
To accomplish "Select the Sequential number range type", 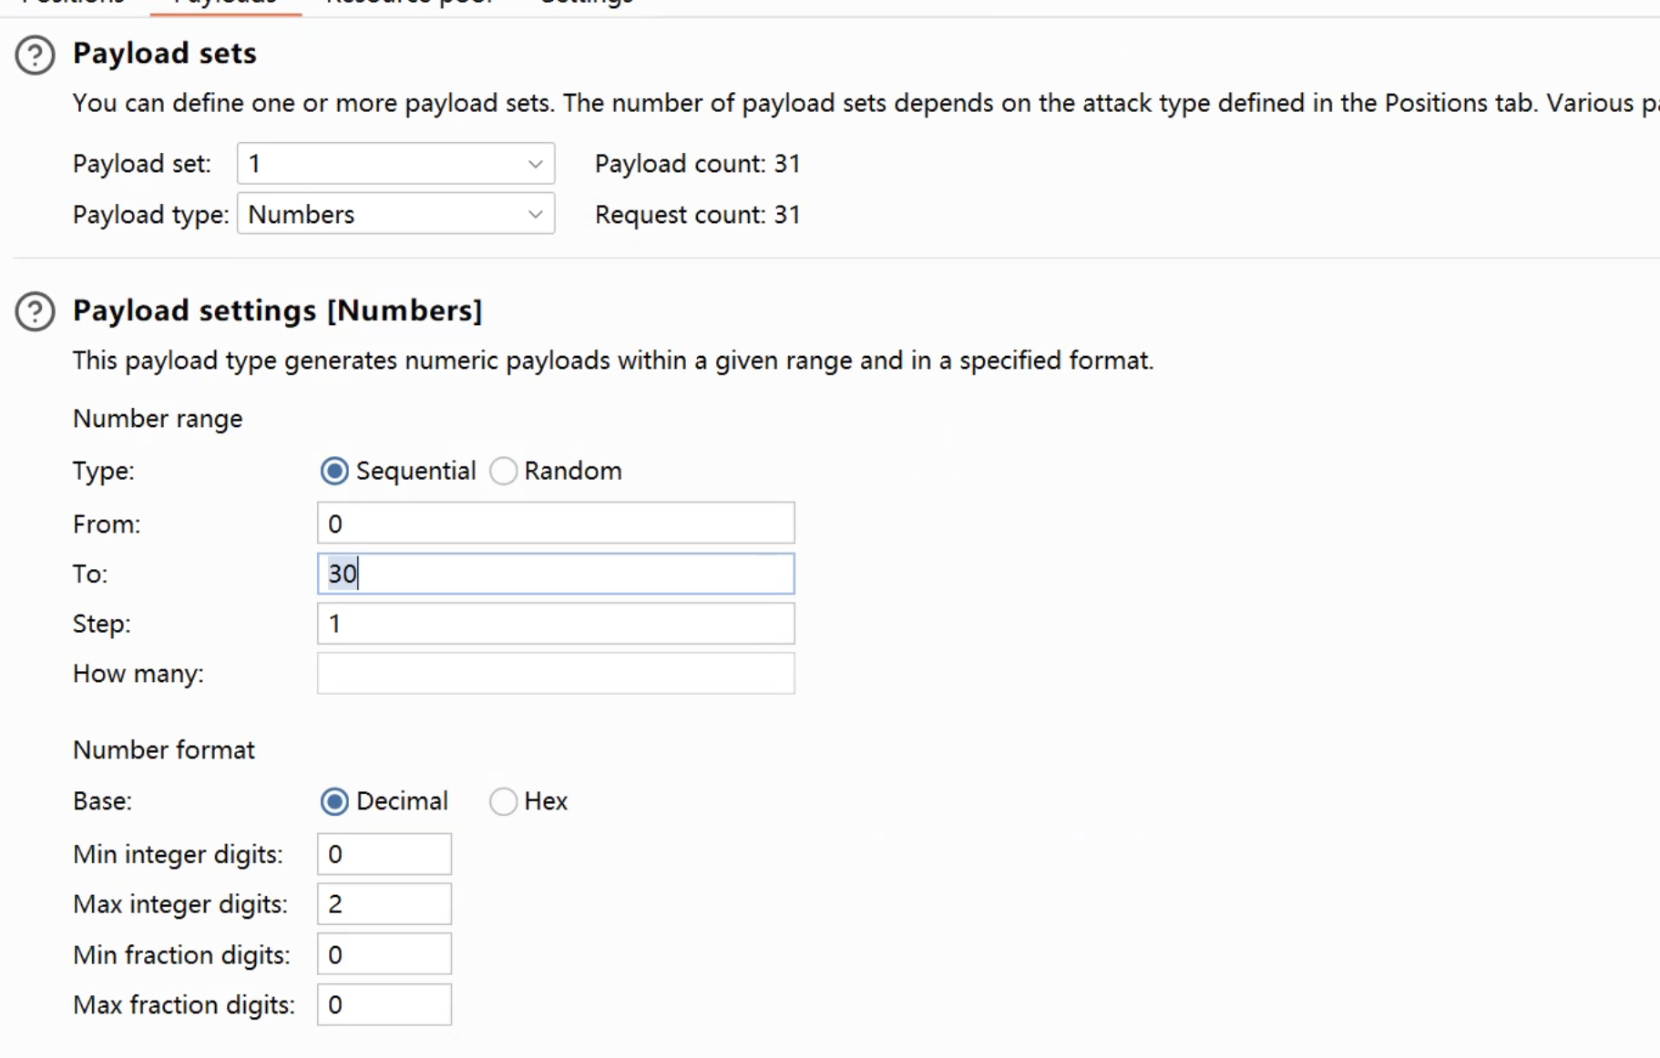I will (x=334, y=471).
